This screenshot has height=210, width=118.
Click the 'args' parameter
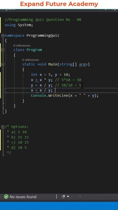click(83, 64)
